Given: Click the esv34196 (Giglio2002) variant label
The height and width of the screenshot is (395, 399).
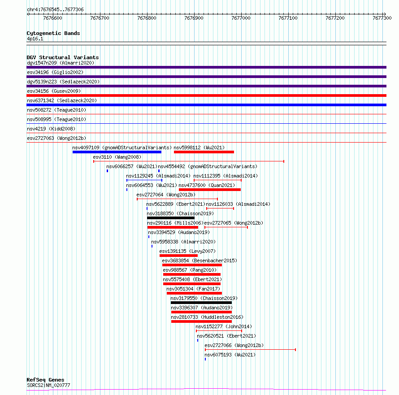Looking at the screenshot, I should pos(55,72).
